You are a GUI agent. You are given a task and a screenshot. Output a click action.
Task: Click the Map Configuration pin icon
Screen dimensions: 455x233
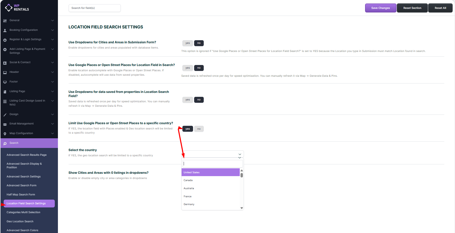click(5, 134)
